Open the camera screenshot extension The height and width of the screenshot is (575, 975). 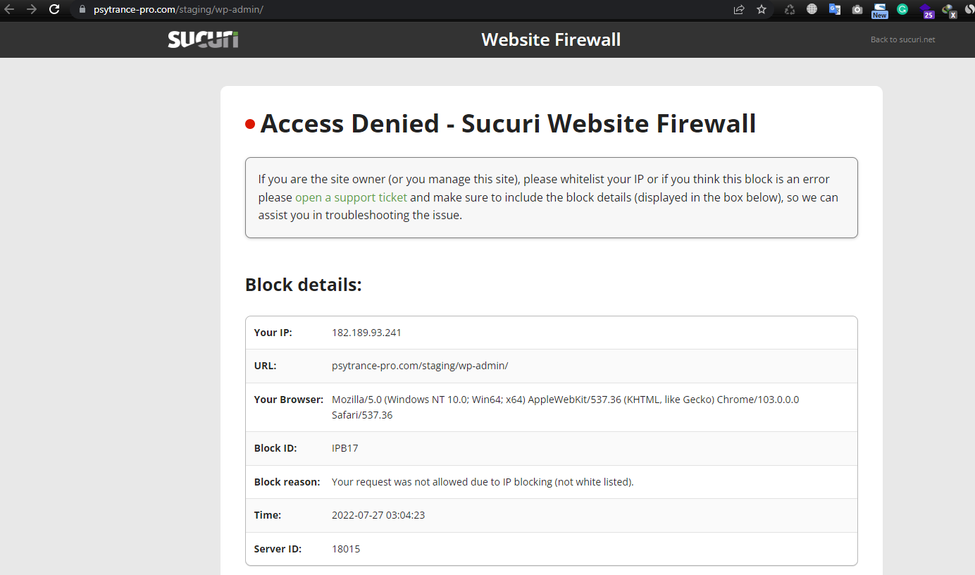[x=857, y=10]
